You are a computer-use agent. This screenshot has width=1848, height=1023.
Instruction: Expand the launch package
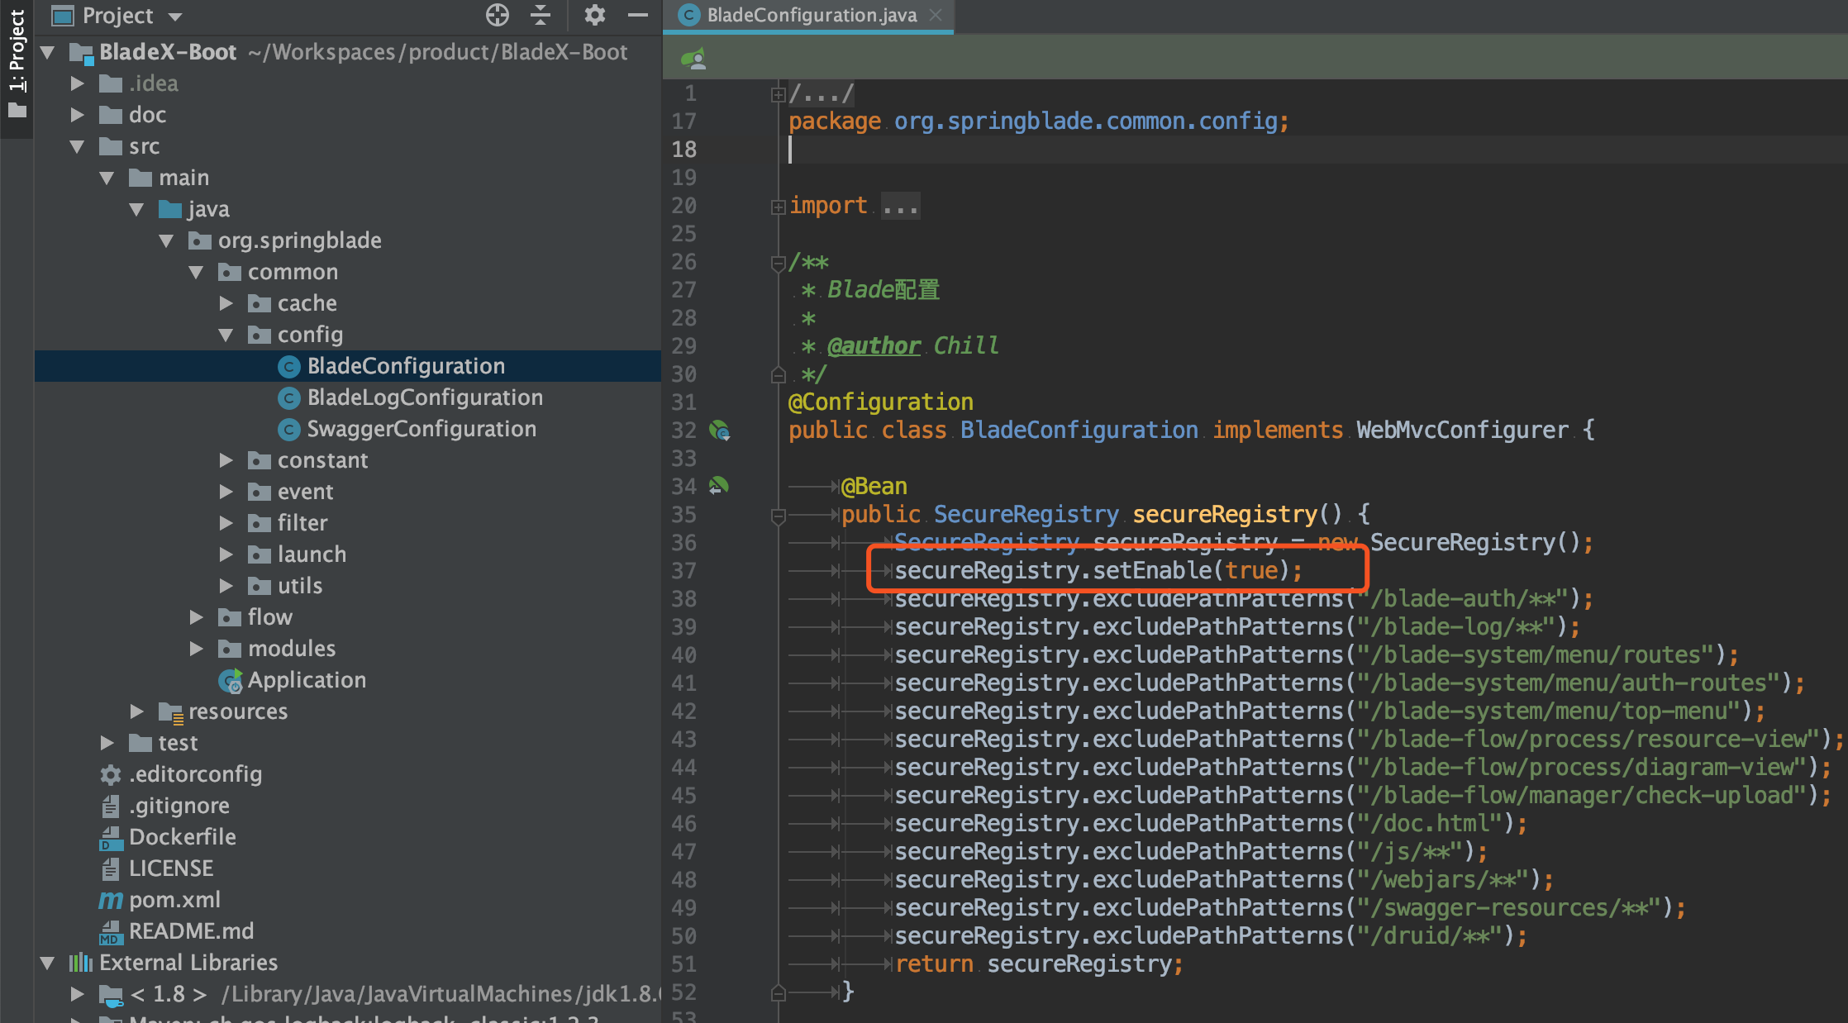click(226, 554)
